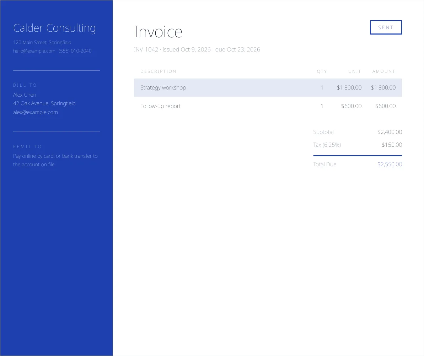
Task: Click the customer name Alex Chen
Action: click(x=25, y=95)
